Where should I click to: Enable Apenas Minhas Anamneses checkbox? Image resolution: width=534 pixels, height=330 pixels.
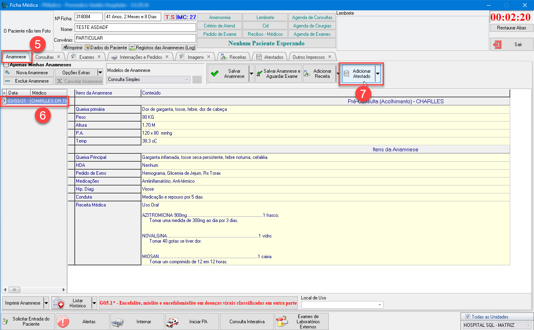point(6,65)
